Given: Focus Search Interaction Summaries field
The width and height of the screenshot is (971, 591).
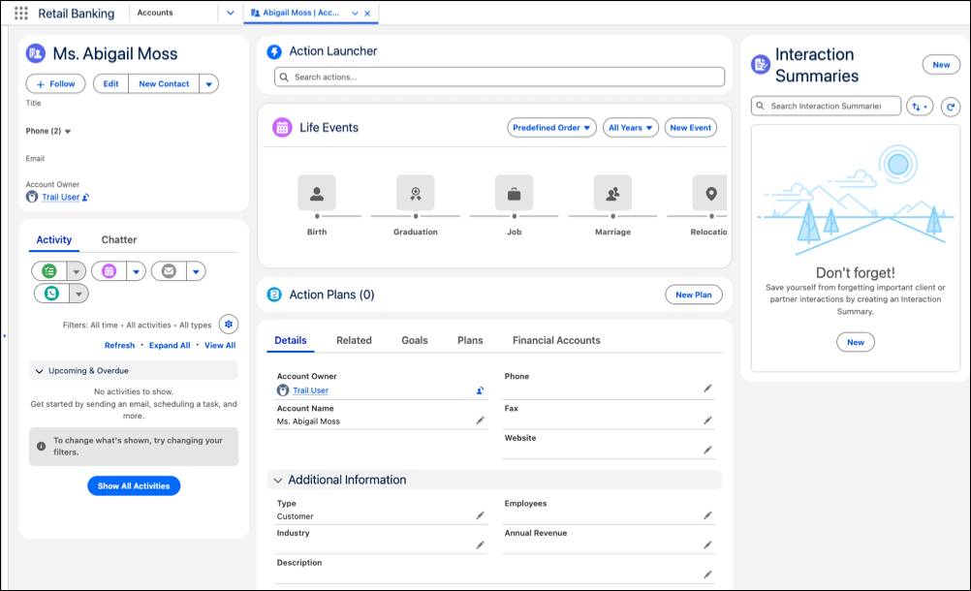Looking at the screenshot, I should (826, 107).
